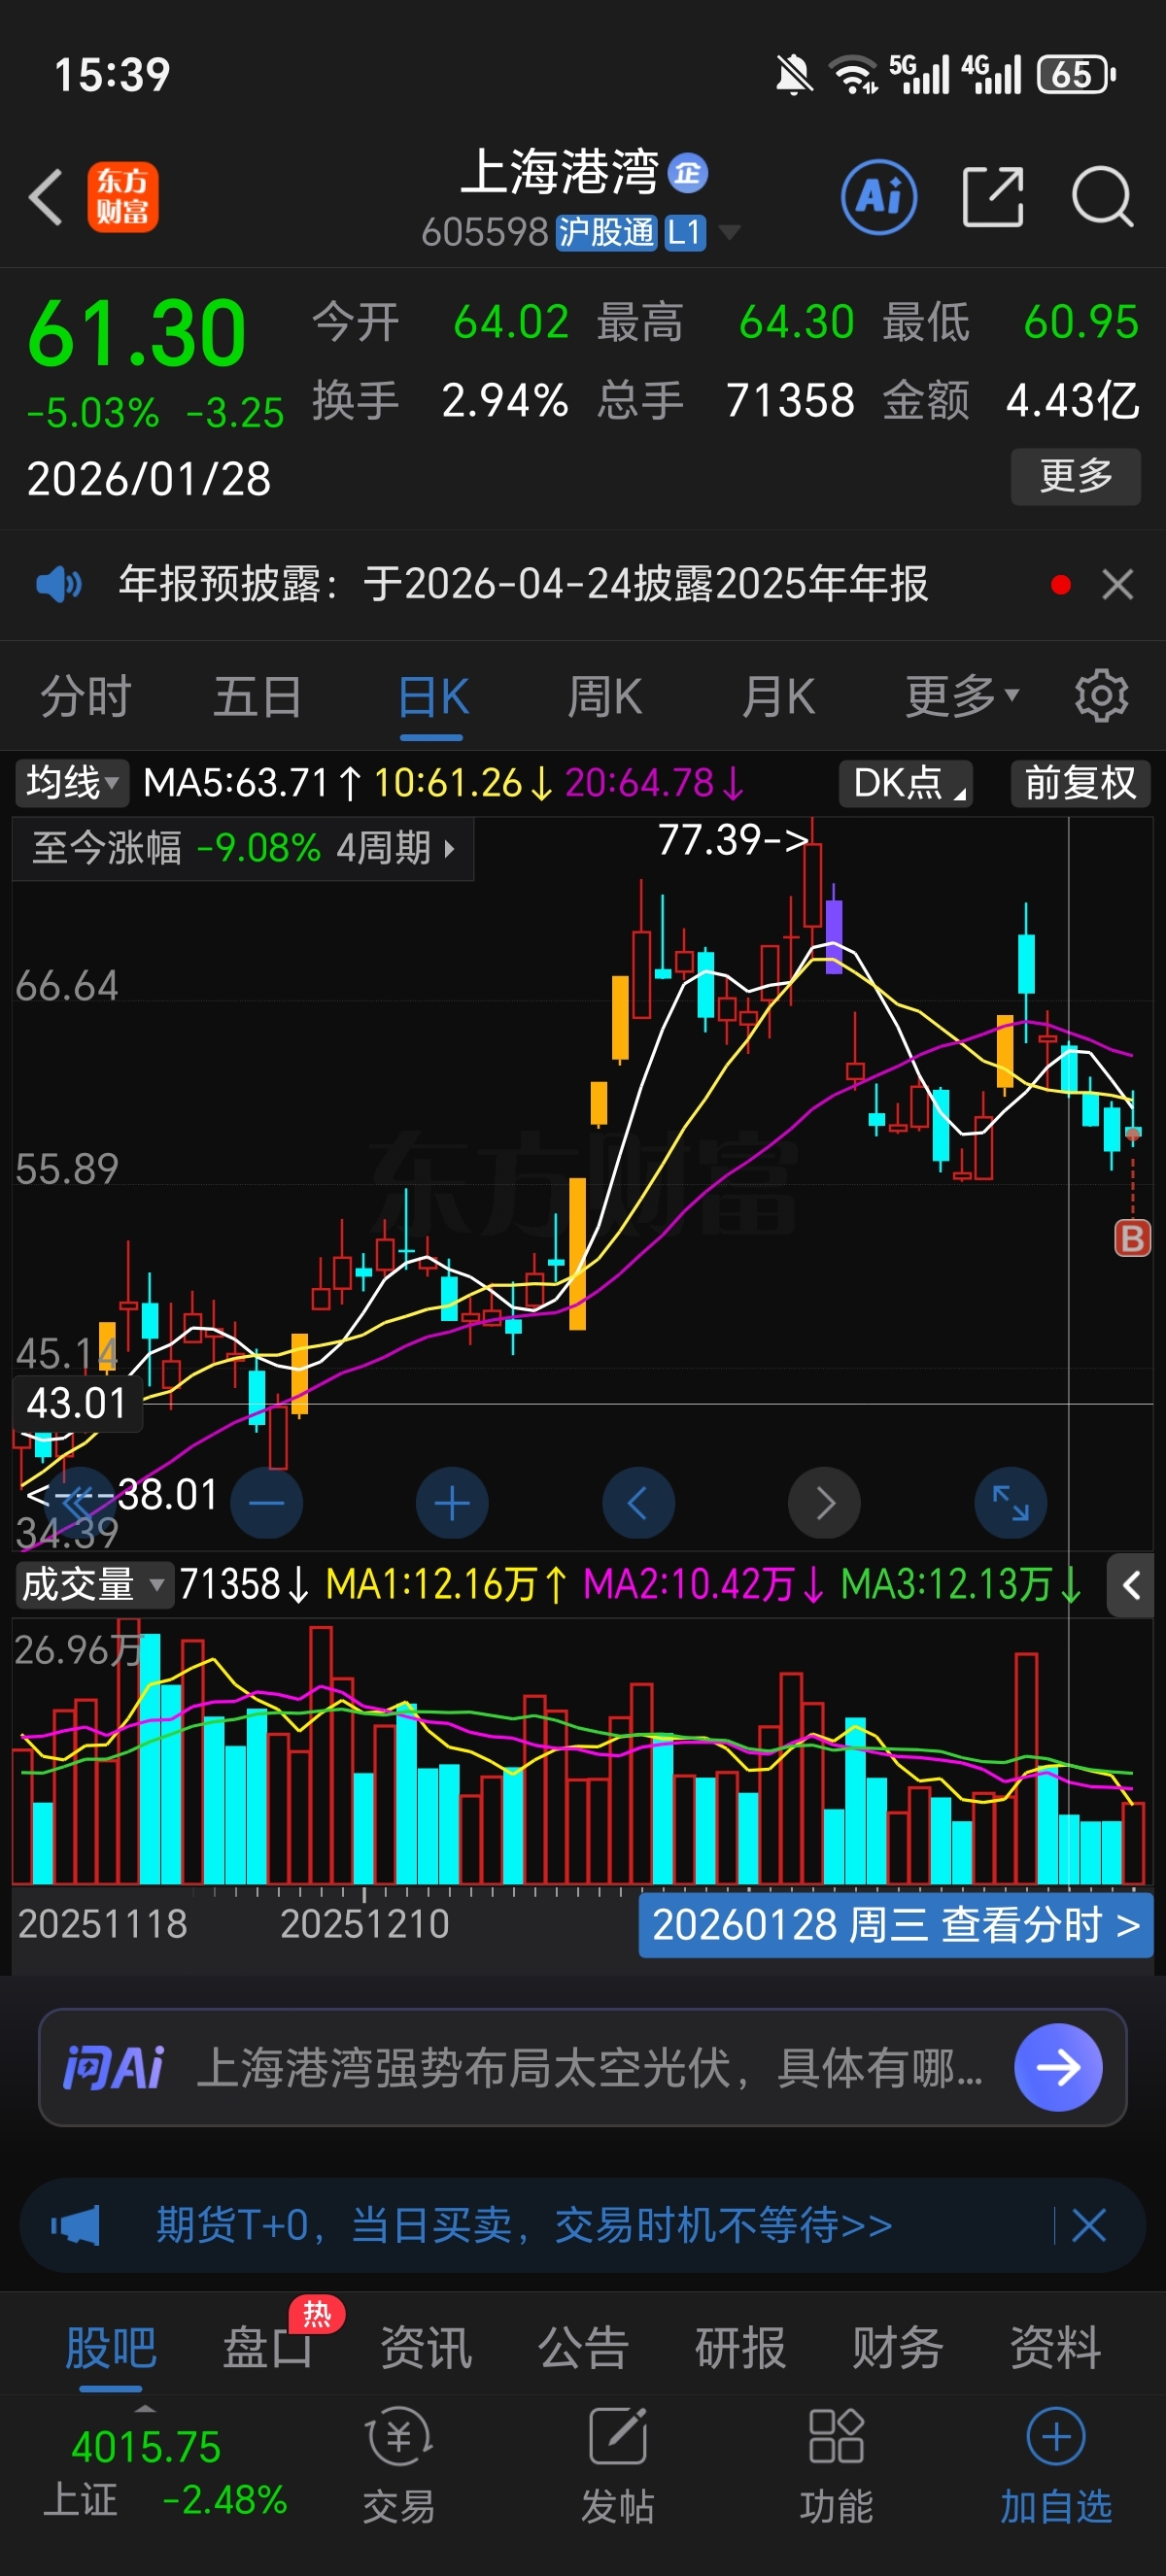Tap the 更多 quote details button
Screen dimensions: 1166x2576
click(1076, 476)
